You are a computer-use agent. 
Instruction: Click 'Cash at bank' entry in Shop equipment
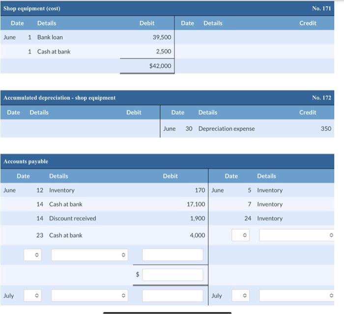[x=54, y=52]
